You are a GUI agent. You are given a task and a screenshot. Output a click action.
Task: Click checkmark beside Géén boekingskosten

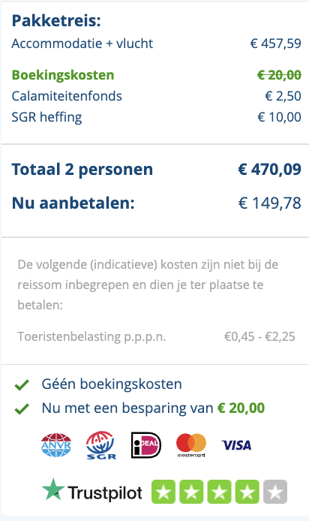click(22, 385)
